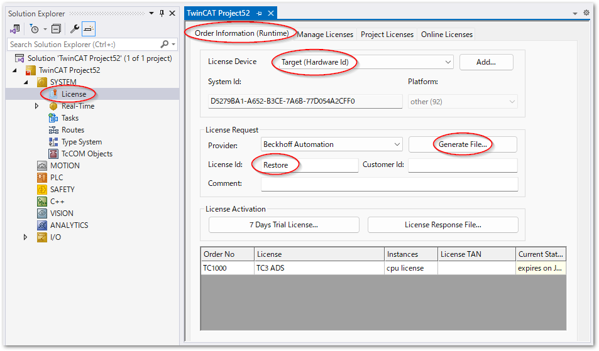Click the Collapse All toolbar icon
The image size is (599, 351).
(x=56, y=29)
